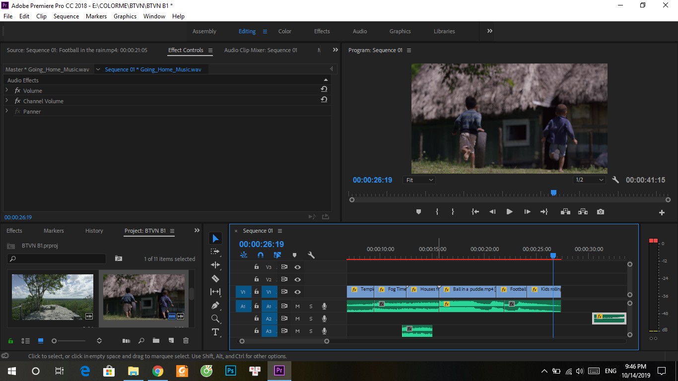Pick the Razor tool

pos(215,278)
